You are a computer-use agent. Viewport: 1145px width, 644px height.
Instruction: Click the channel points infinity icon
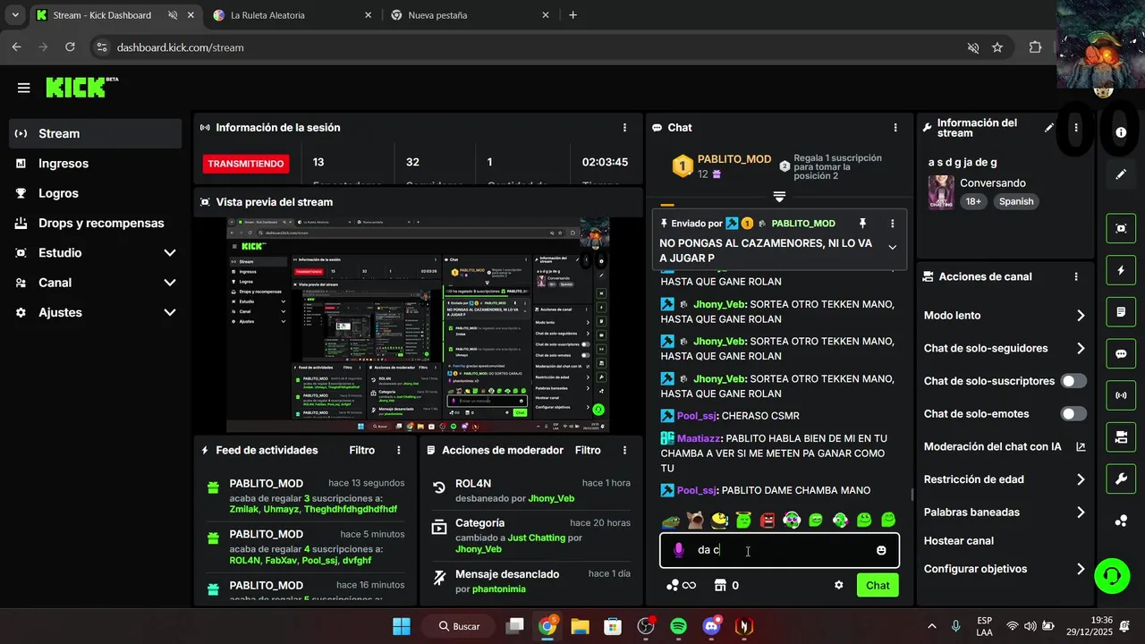click(682, 586)
